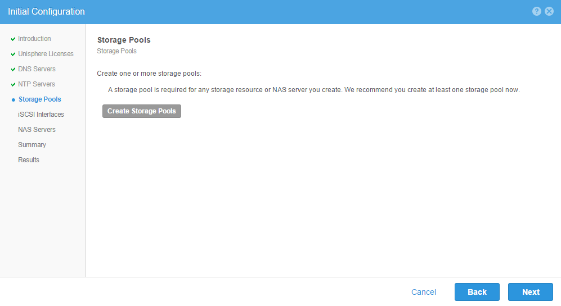561x306 pixels.
Task: Click the DNS Servers checkmark icon
Action: pyautogui.click(x=14, y=69)
